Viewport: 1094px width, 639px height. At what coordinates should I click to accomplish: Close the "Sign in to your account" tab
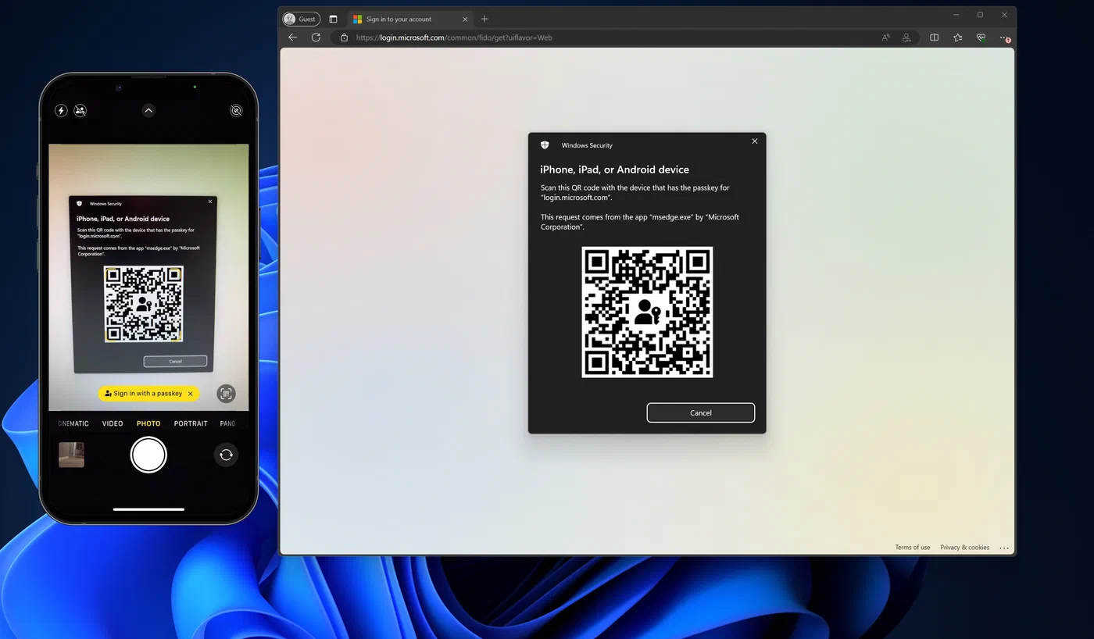click(465, 19)
